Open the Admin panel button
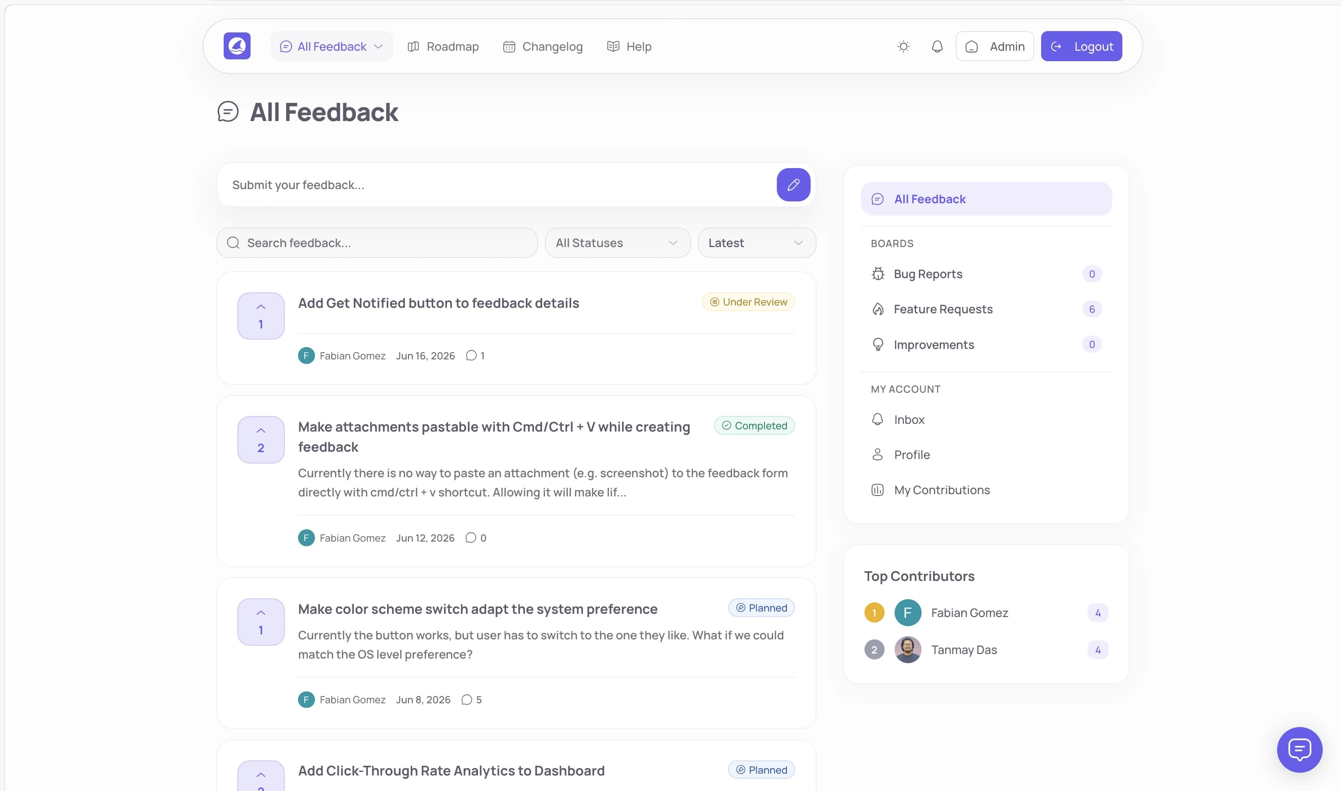The height and width of the screenshot is (791, 1341). pyautogui.click(x=994, y=47)
